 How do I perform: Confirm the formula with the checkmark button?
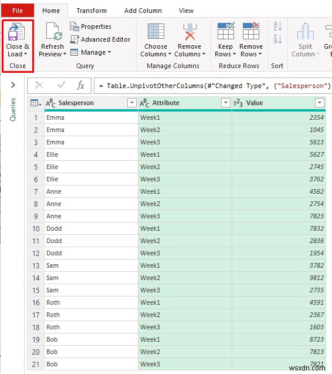click(61, 85)
